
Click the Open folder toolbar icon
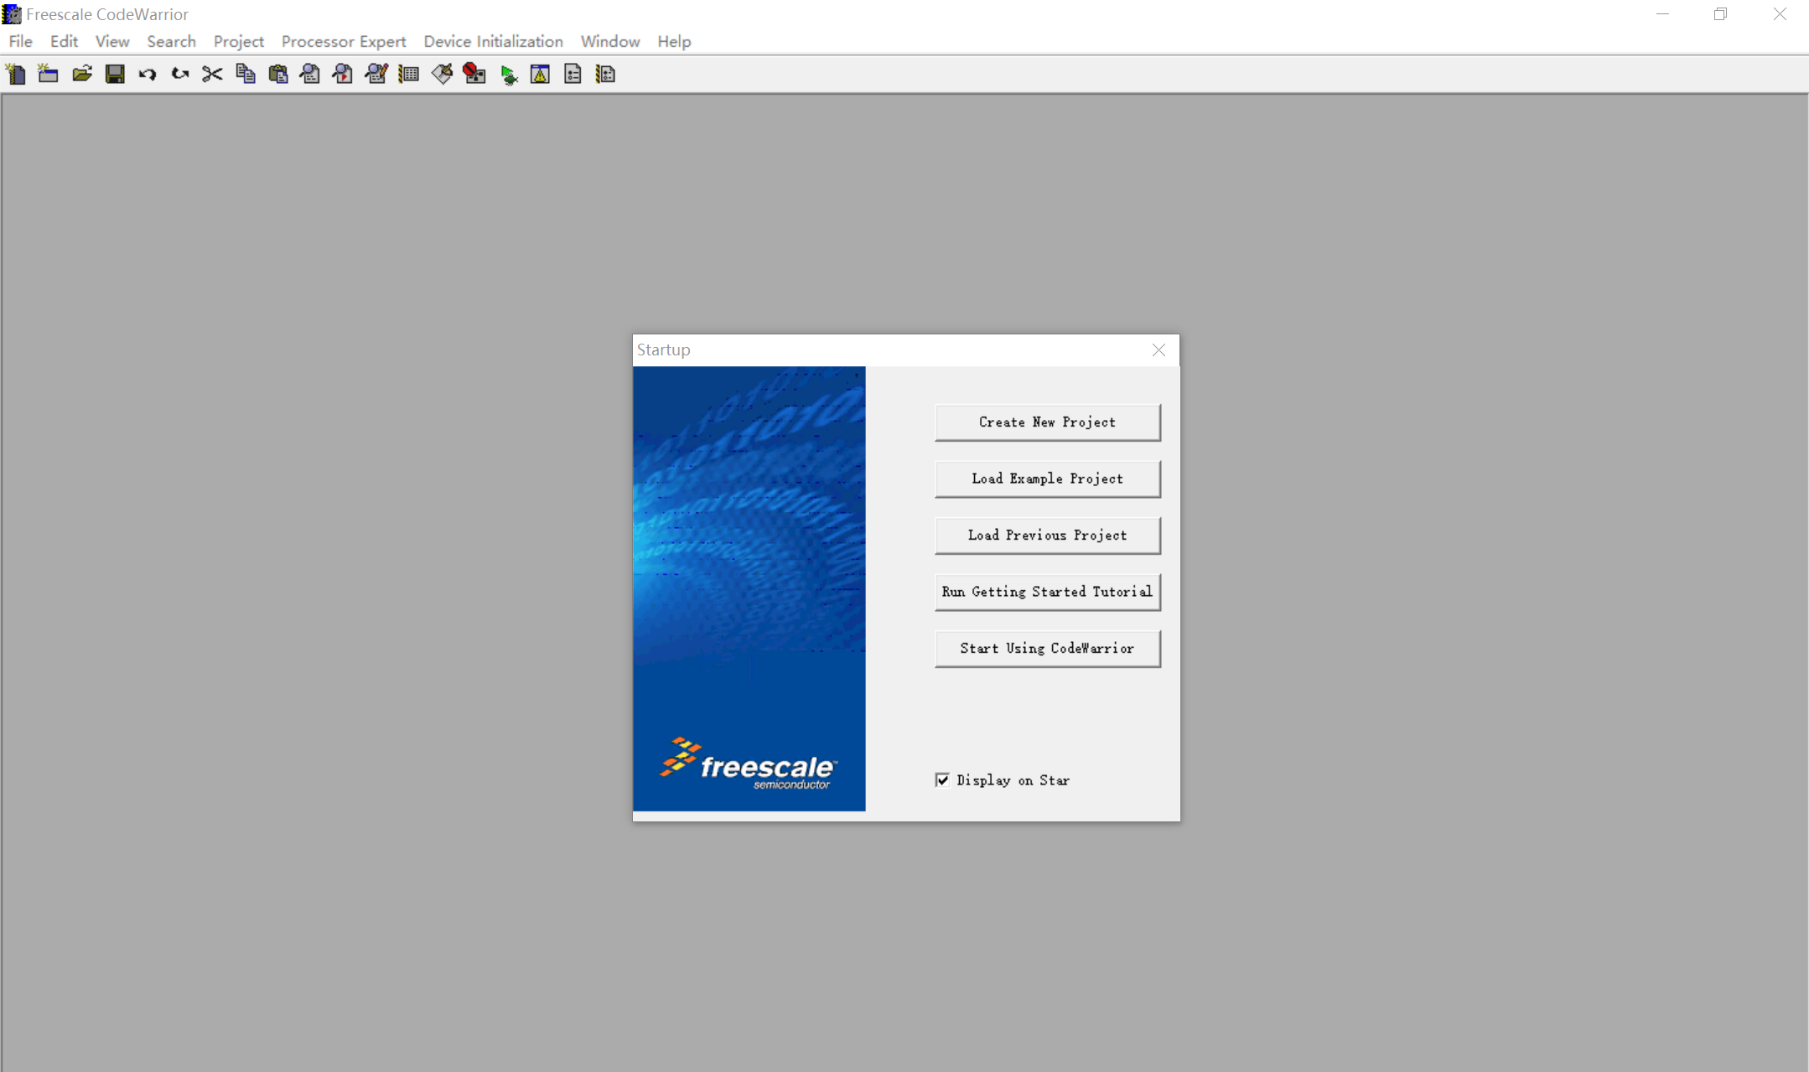click(x=82, y=75)
